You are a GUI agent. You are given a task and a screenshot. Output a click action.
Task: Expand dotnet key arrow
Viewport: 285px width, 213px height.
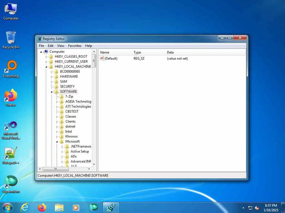[x=57, y=127]
